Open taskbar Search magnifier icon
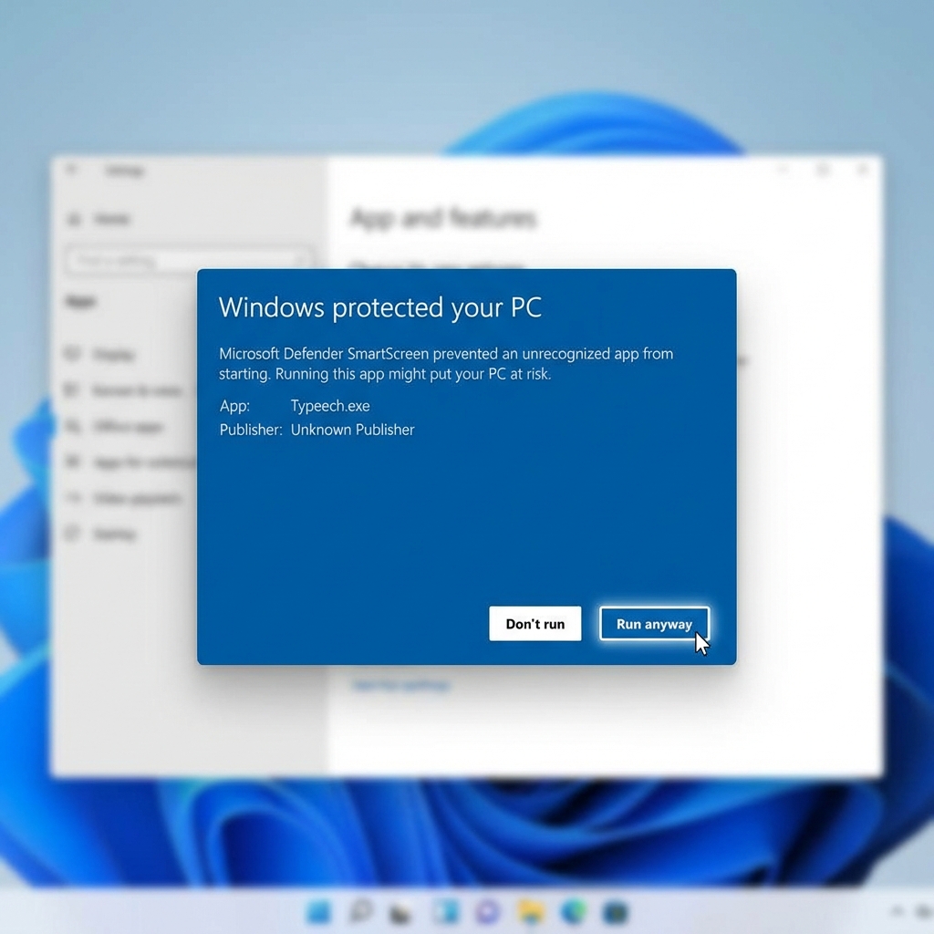Image resolution: width=934 pixels, height=934 pixels. [x=361, y=911]
